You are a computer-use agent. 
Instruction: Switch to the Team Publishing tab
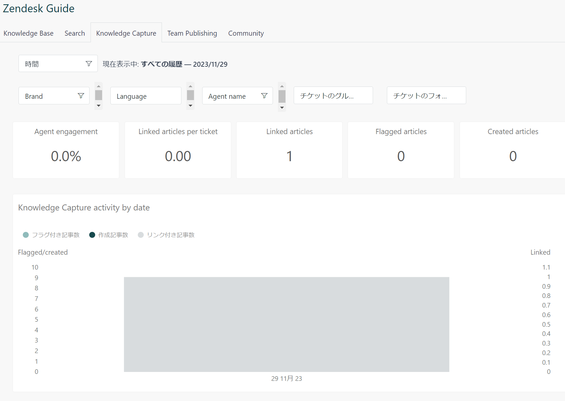click(x=192, y=33)
